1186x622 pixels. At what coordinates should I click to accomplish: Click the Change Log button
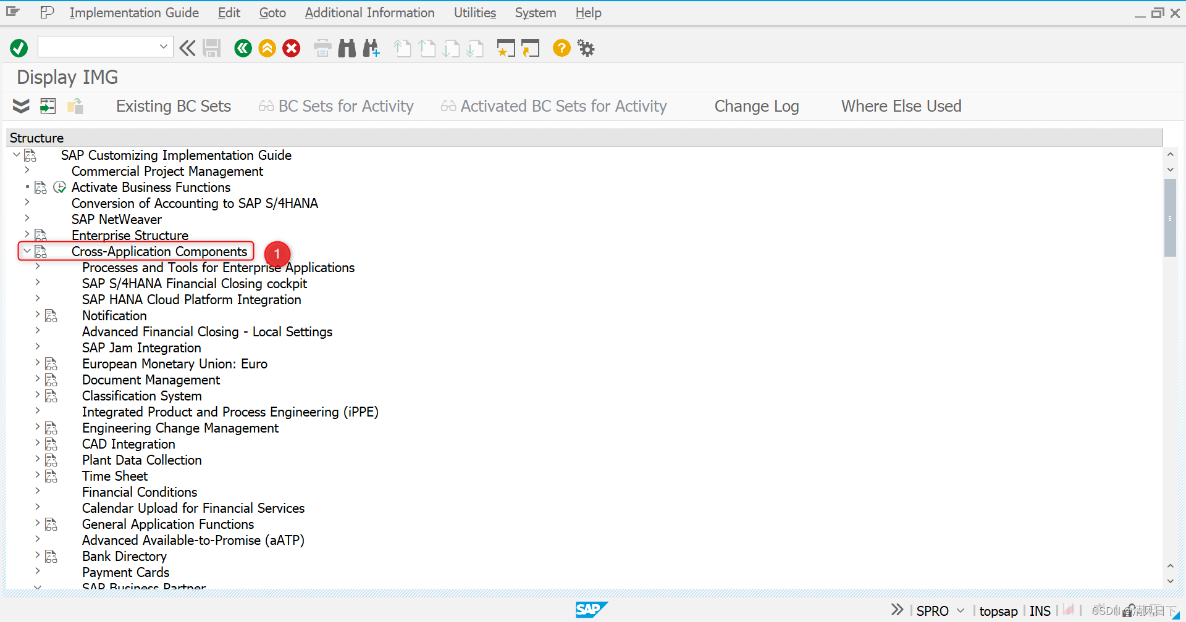click(x=757, y=106)
